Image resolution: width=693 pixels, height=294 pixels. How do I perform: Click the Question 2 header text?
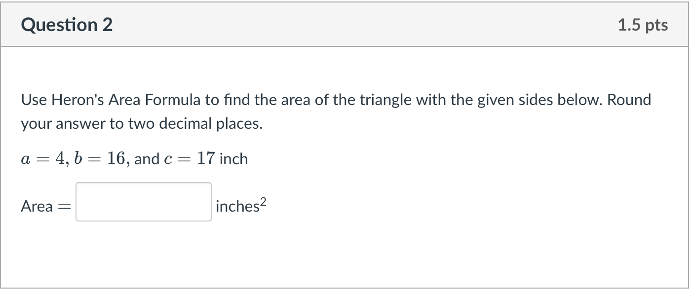coord(67,24)
